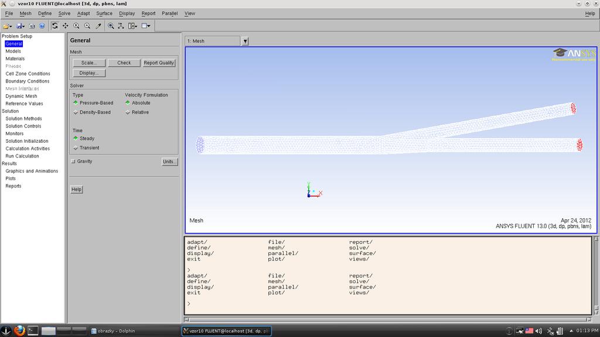600x337 pixels.
Task: Select the rotate view tool
Action: pos(54,26)
